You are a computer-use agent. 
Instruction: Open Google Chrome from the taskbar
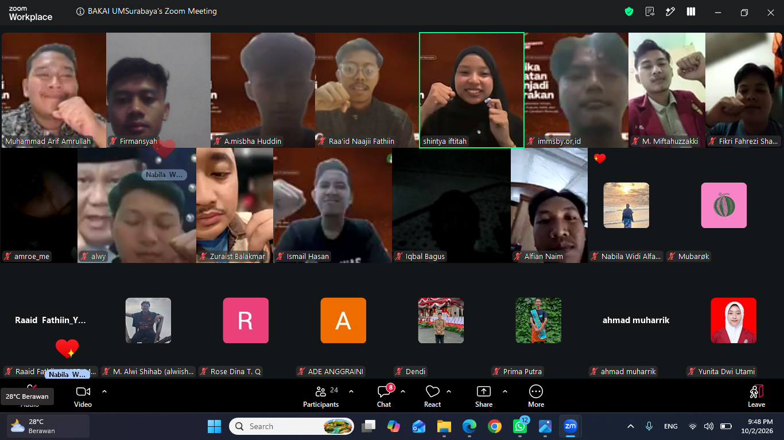pos(495,426)
